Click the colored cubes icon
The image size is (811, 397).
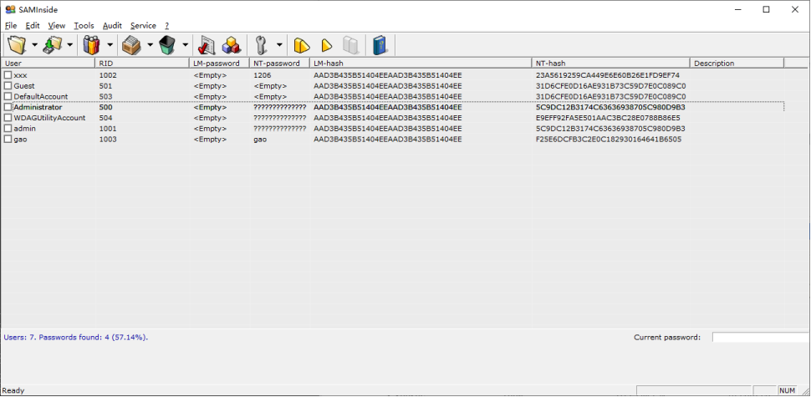pos(232,45)
